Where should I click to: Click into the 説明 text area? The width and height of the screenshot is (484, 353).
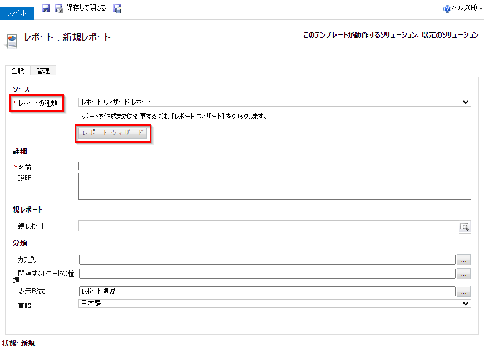(275, 186)
